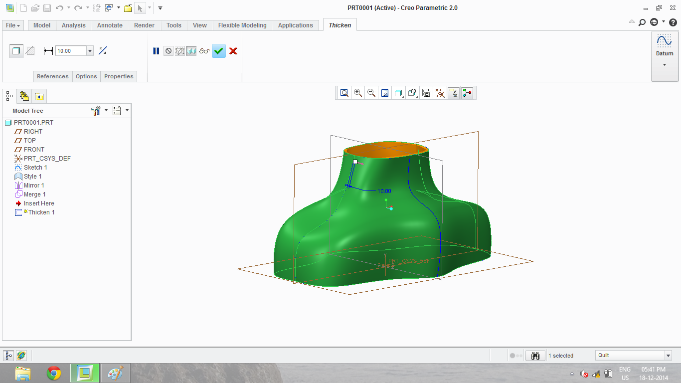Switch to the Model ribbon tab
This screenshot has height=383, width=681.
42,25
